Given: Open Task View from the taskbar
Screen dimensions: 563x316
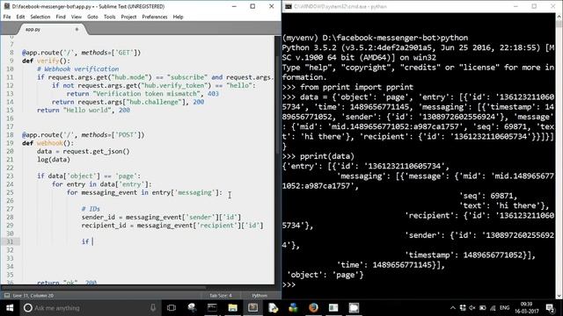Looking at the screenshot, I should tap(172, 308).
